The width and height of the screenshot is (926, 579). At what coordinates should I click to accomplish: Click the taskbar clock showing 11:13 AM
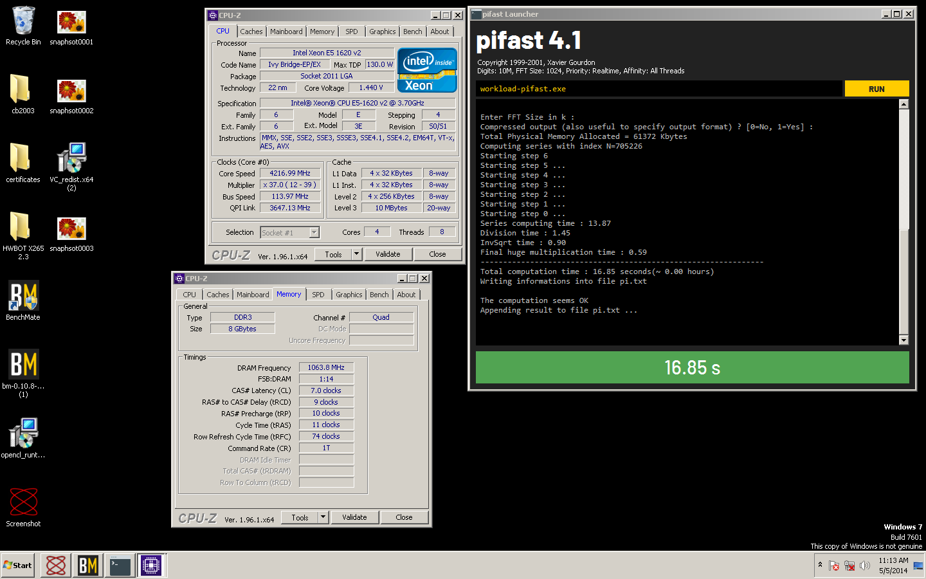coord(893,565)
